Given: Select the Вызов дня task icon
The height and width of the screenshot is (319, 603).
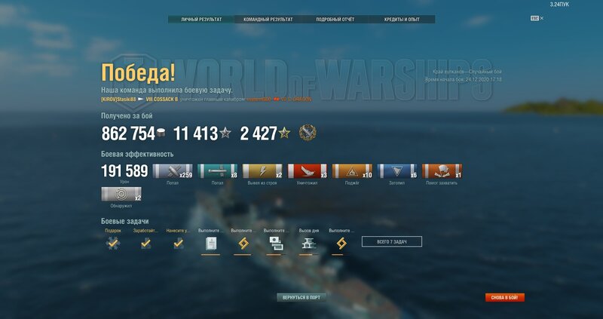Looking at the screenshot, I should [308, 243].
